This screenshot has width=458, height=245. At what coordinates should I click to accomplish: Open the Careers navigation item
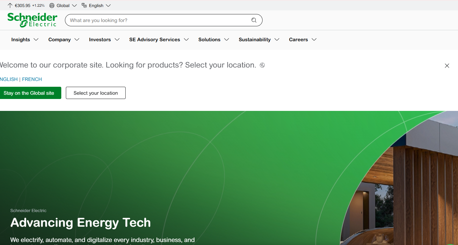coord(299,40)
